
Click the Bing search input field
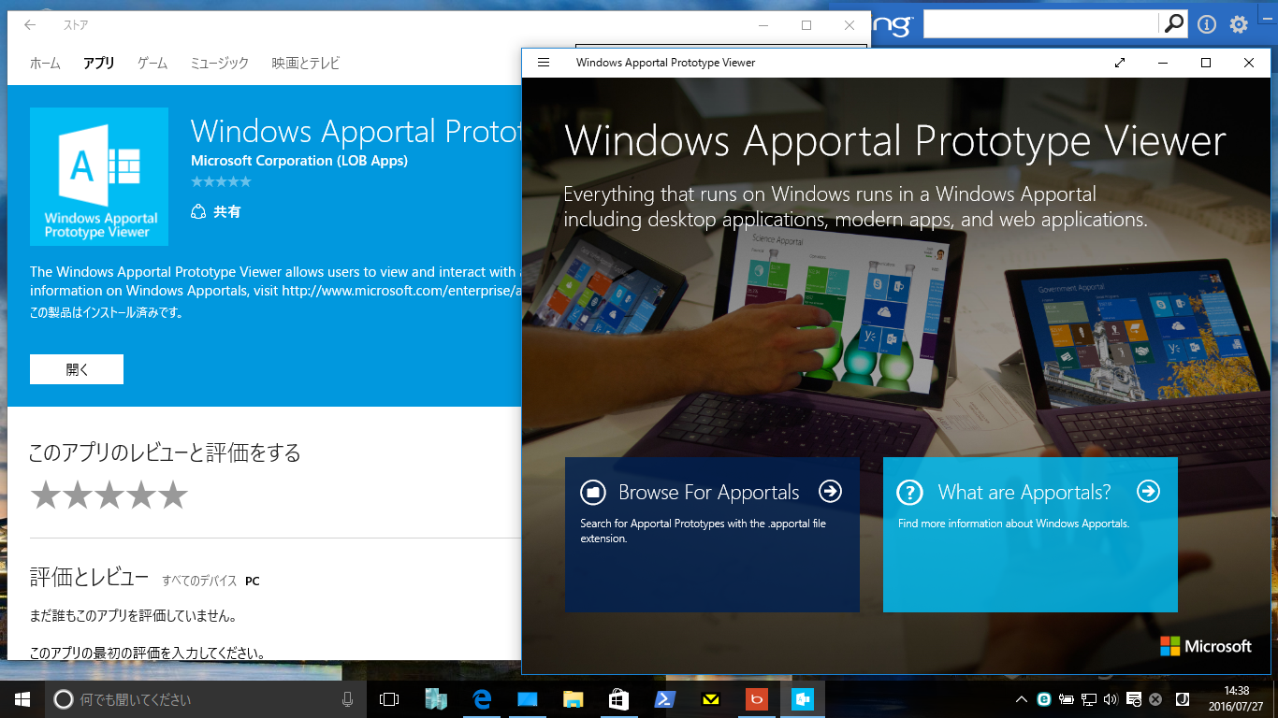pos(1040,24)
